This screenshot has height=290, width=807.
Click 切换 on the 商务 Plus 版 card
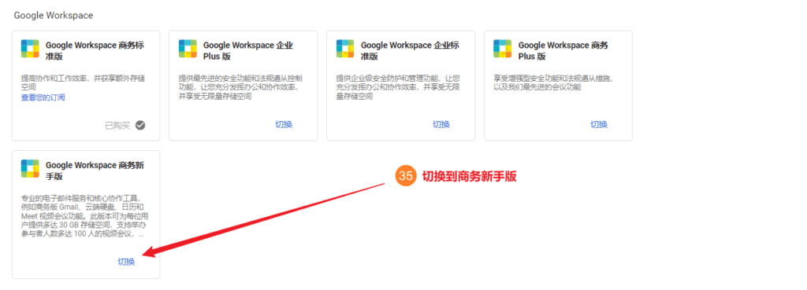click(x=599, y=124)
